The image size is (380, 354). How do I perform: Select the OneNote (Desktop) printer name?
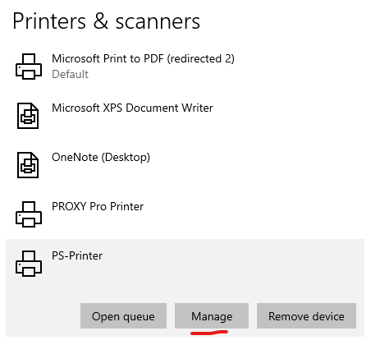[101, 157]
